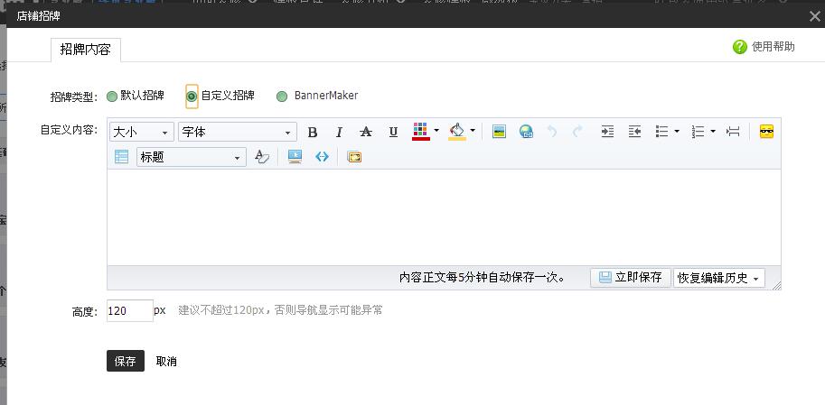Open the text color dropdown arrow
825x405 pixels.
[436, 131]
